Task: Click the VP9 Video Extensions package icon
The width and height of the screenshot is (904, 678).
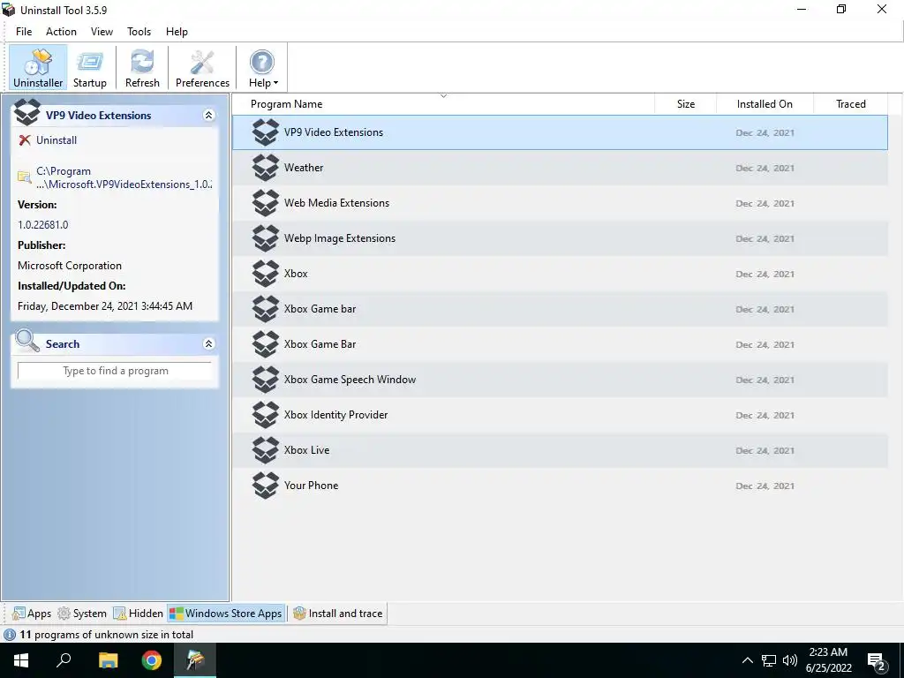Action: coord(266,132)
